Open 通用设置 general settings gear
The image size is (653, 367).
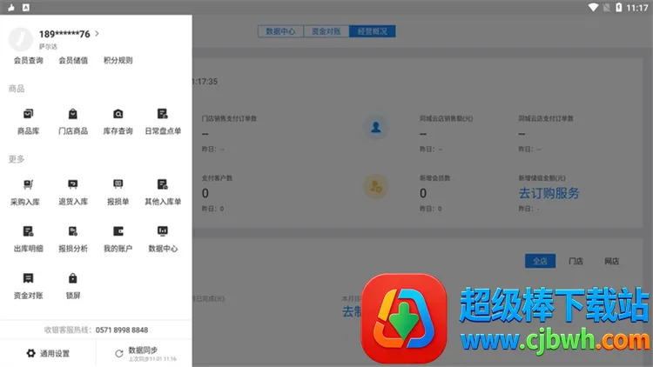[x=31, y=353]
